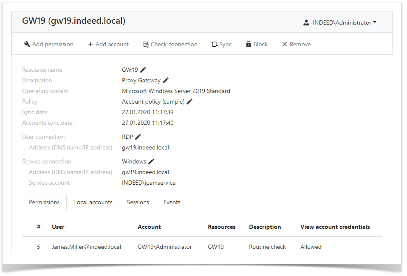Click the View account credentials column header
407x276 pixels.
[x=335, y=227]
